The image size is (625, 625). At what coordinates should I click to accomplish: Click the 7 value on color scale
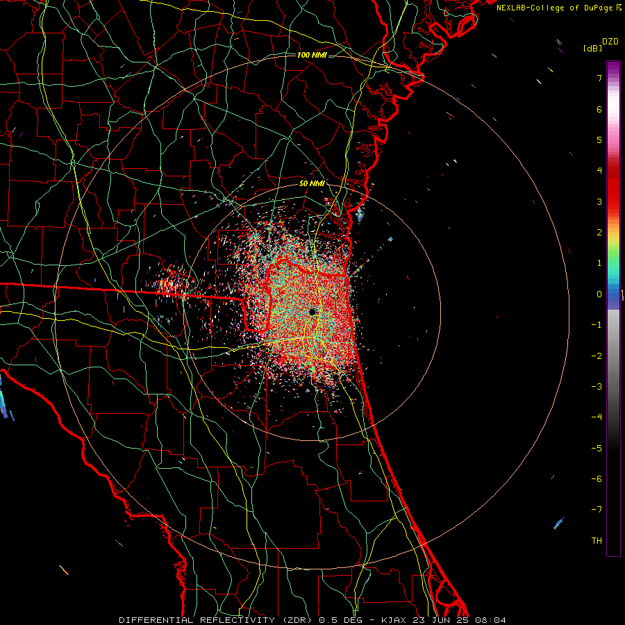599,78
